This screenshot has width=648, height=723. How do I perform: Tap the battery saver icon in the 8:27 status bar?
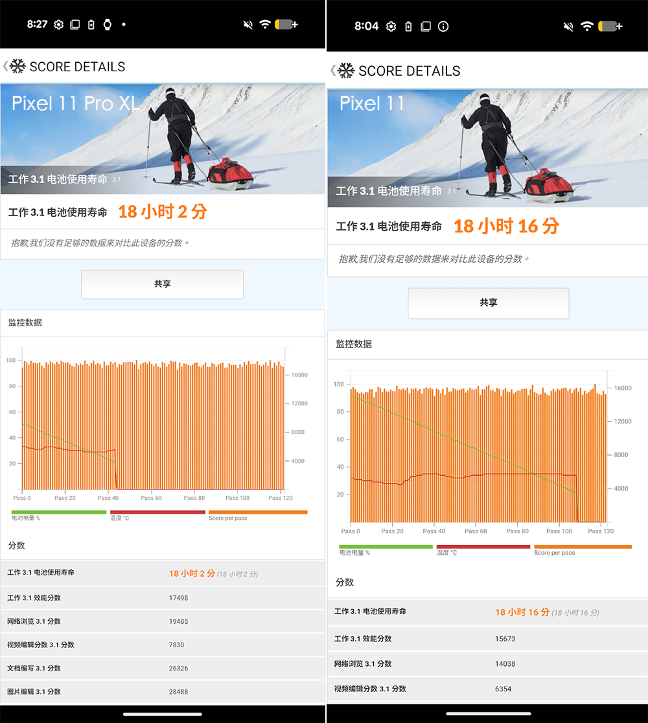coord(91,25)
